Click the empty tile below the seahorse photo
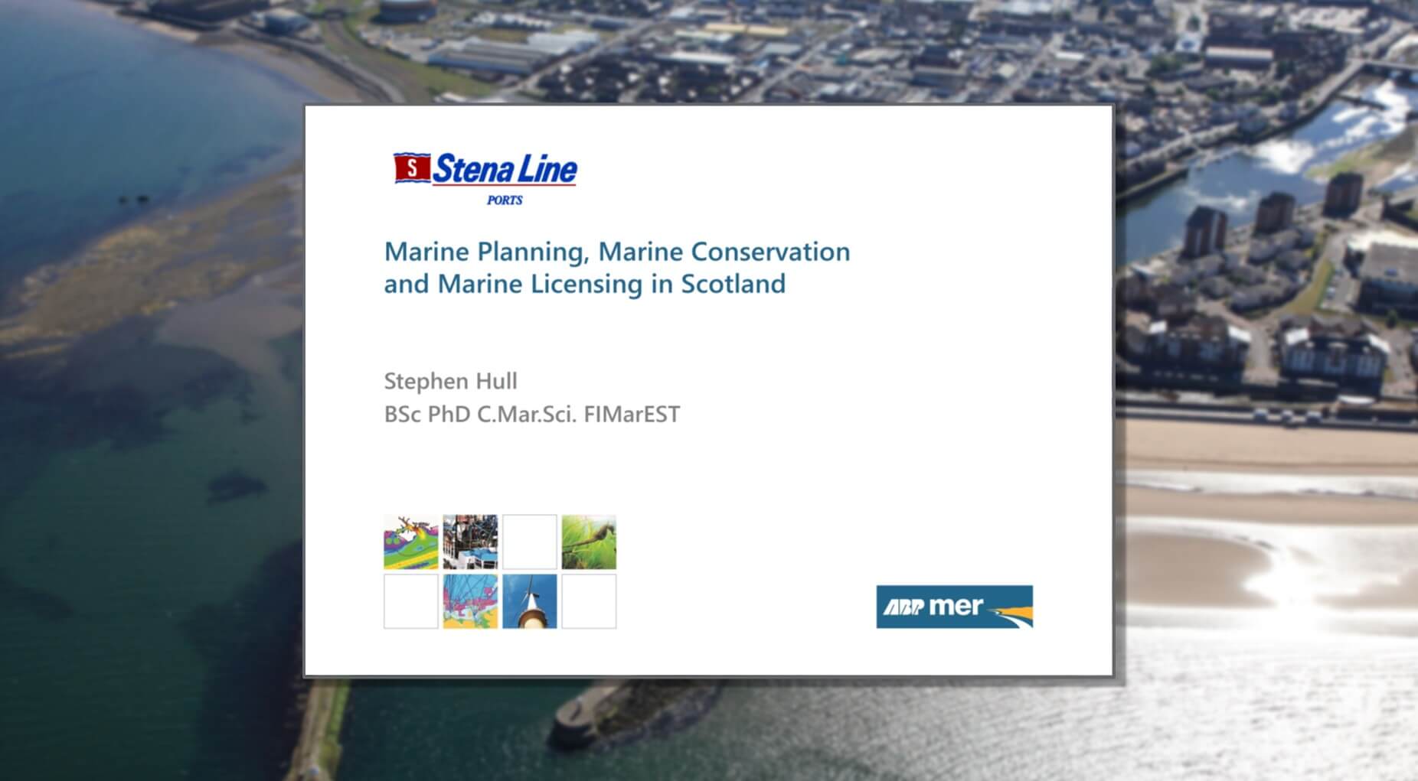This screenshot has height=781, width=1418. pyautogui.click(x=589, y=602)
